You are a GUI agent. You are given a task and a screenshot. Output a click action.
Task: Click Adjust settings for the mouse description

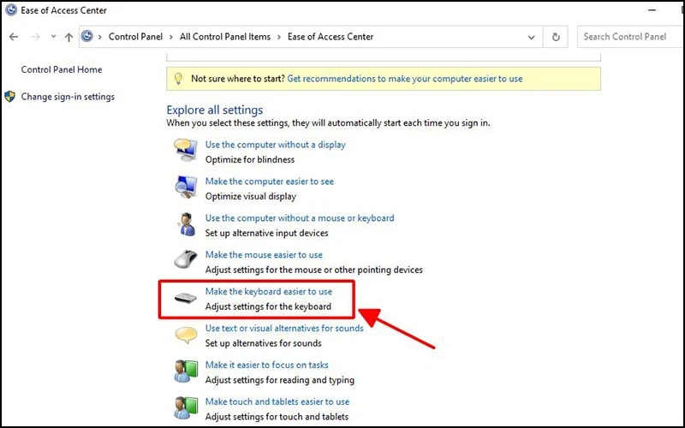pyautogui.click(x=314, y=270)
